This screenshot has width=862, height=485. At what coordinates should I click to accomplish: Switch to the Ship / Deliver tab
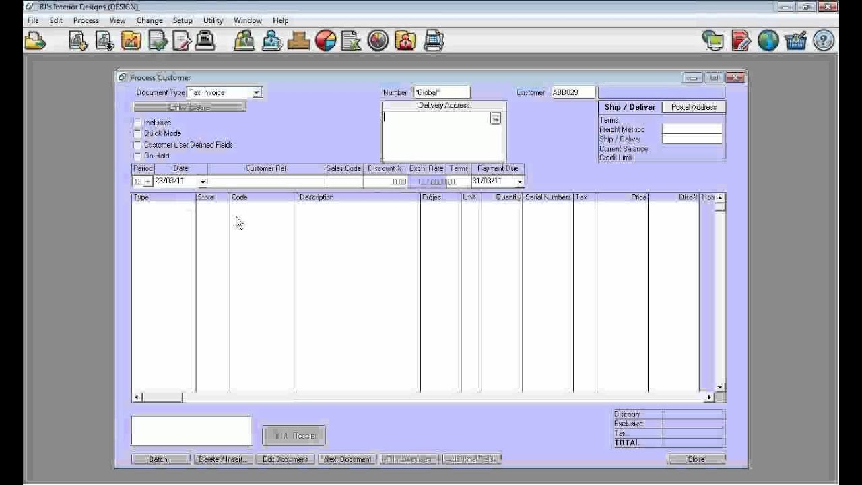(630, 107)
